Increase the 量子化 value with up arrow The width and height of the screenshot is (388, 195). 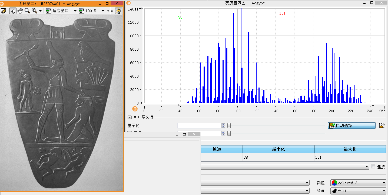tap(223, 124)
